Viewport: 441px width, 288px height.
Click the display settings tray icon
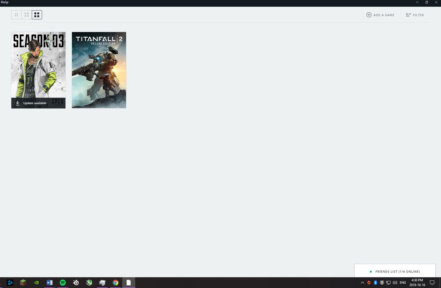click(382, 283)
